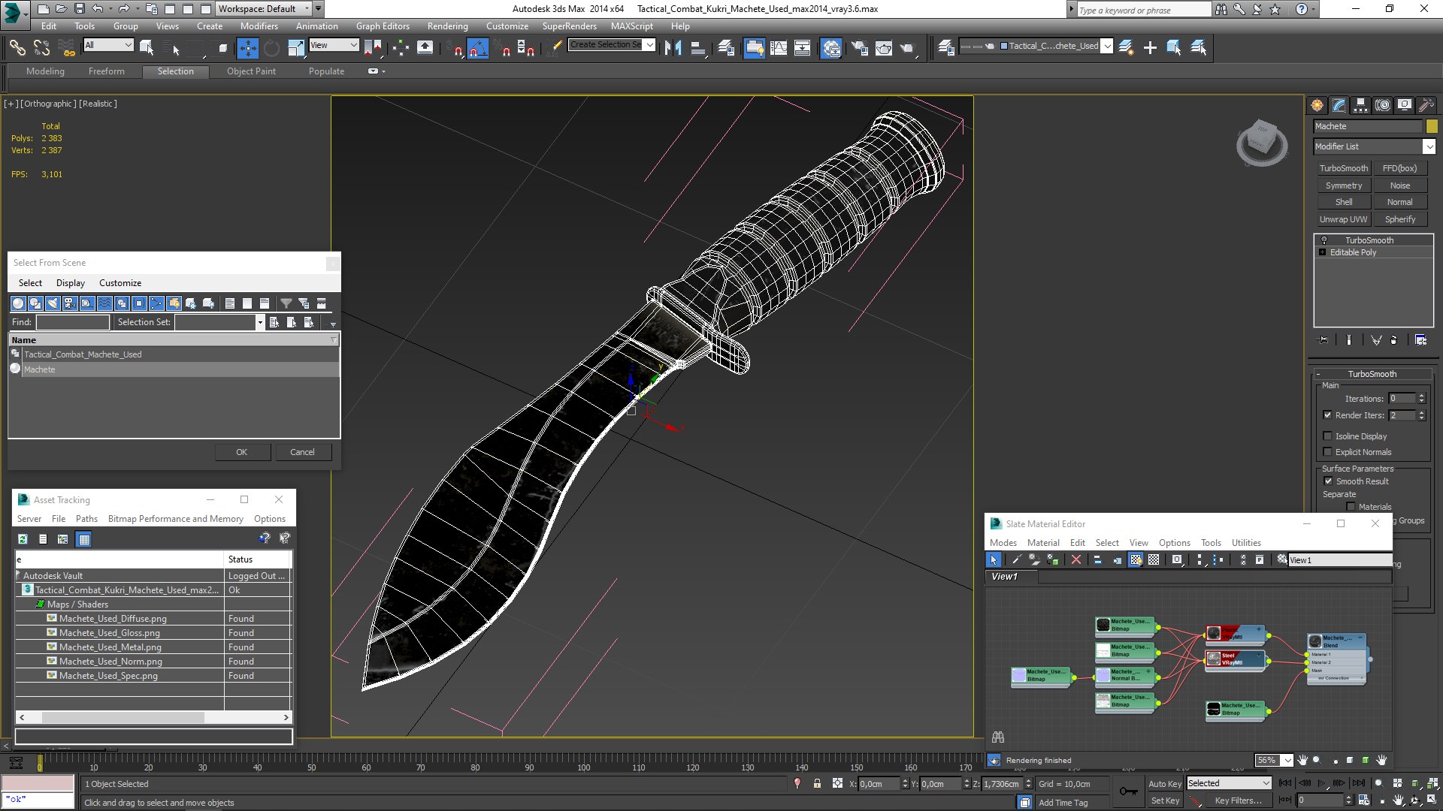The height and width of the screenshot is (811, 1443).
Task: Open the MAXScript menu
Action: pos(631,26)
